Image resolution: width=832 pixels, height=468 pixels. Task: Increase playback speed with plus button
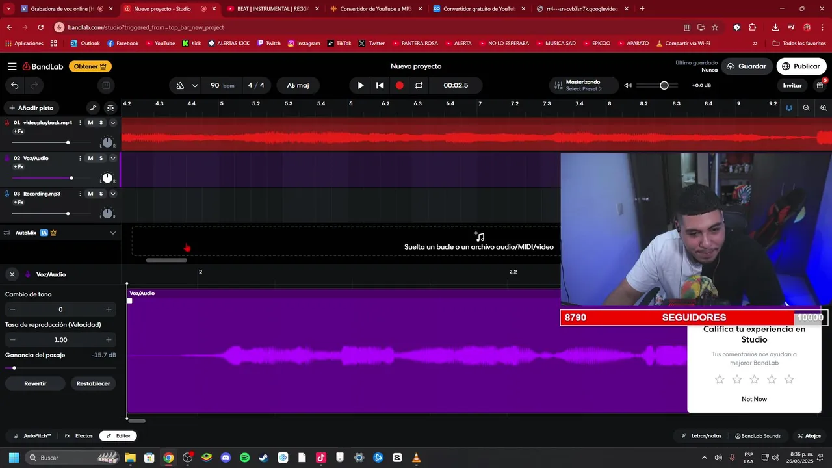coord(109,340)
